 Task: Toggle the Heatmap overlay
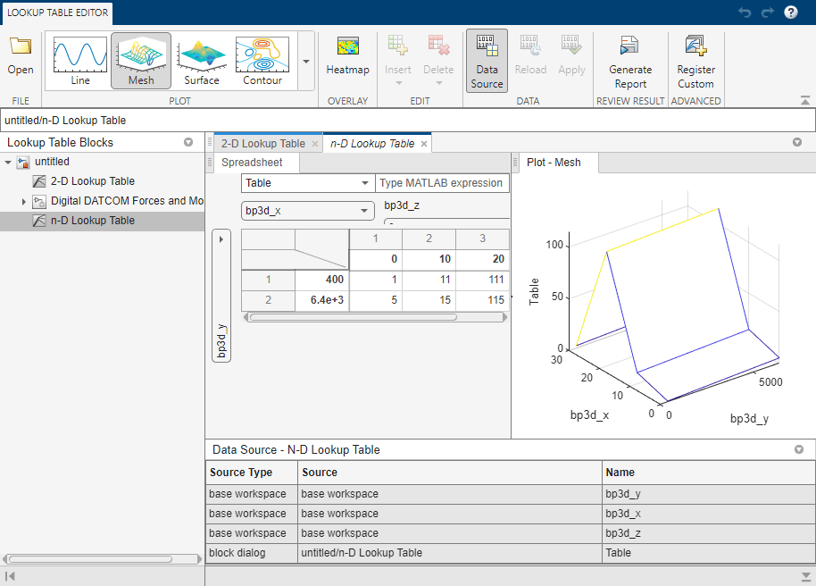pos(347,55)
